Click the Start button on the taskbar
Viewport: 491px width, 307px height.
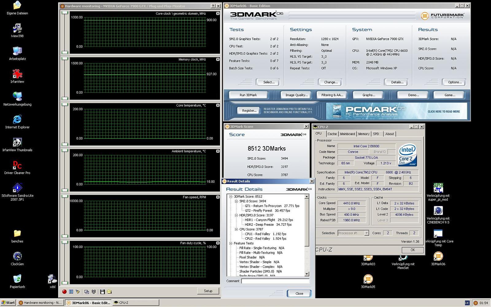coord(8,302)
